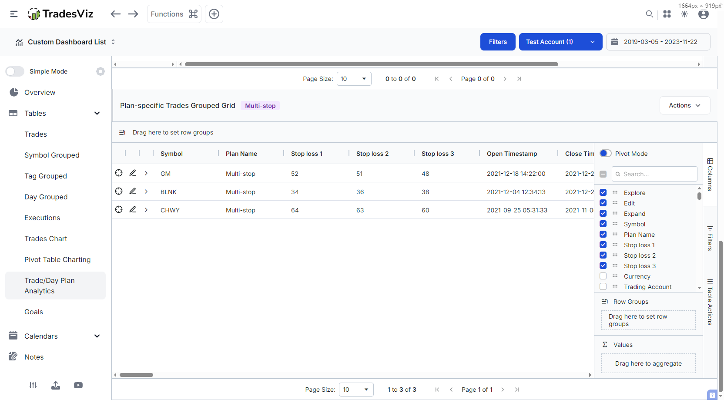Image resolution: width=724 pixels, height=400 pixels.
Task: Open the Functions button
Action: [174, 14]
